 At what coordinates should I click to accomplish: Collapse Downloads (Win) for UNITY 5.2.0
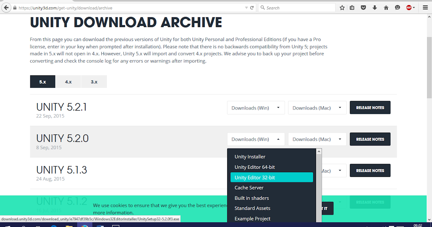coord(256,139)
